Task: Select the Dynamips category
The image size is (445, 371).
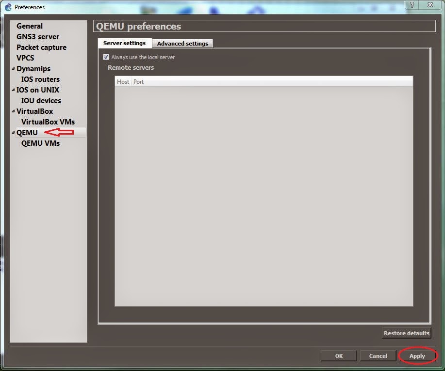Action: 33,69
